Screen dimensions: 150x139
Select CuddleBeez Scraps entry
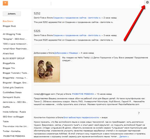12,92
